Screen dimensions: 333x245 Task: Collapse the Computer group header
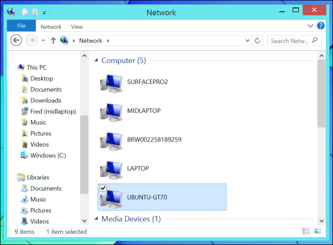coord(96,61)
